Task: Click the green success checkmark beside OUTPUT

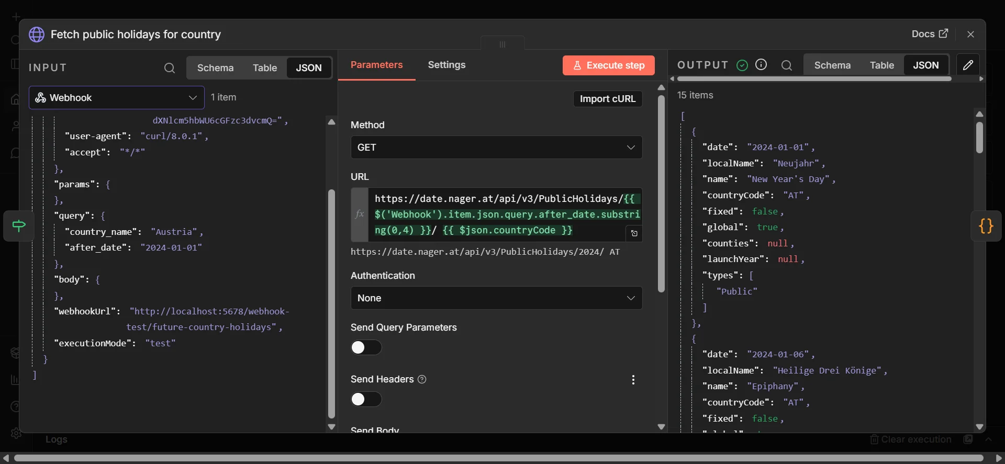Action: [x=742, y=65]
